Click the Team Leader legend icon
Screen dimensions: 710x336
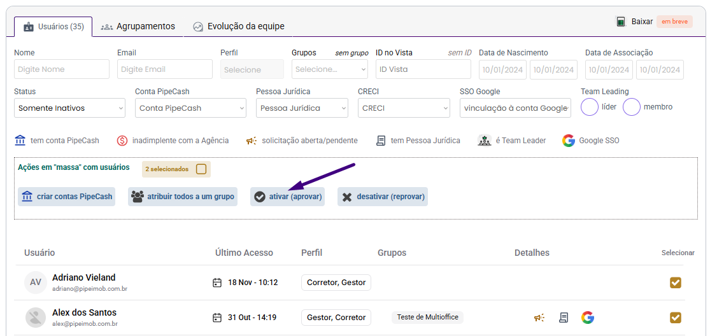485,141
